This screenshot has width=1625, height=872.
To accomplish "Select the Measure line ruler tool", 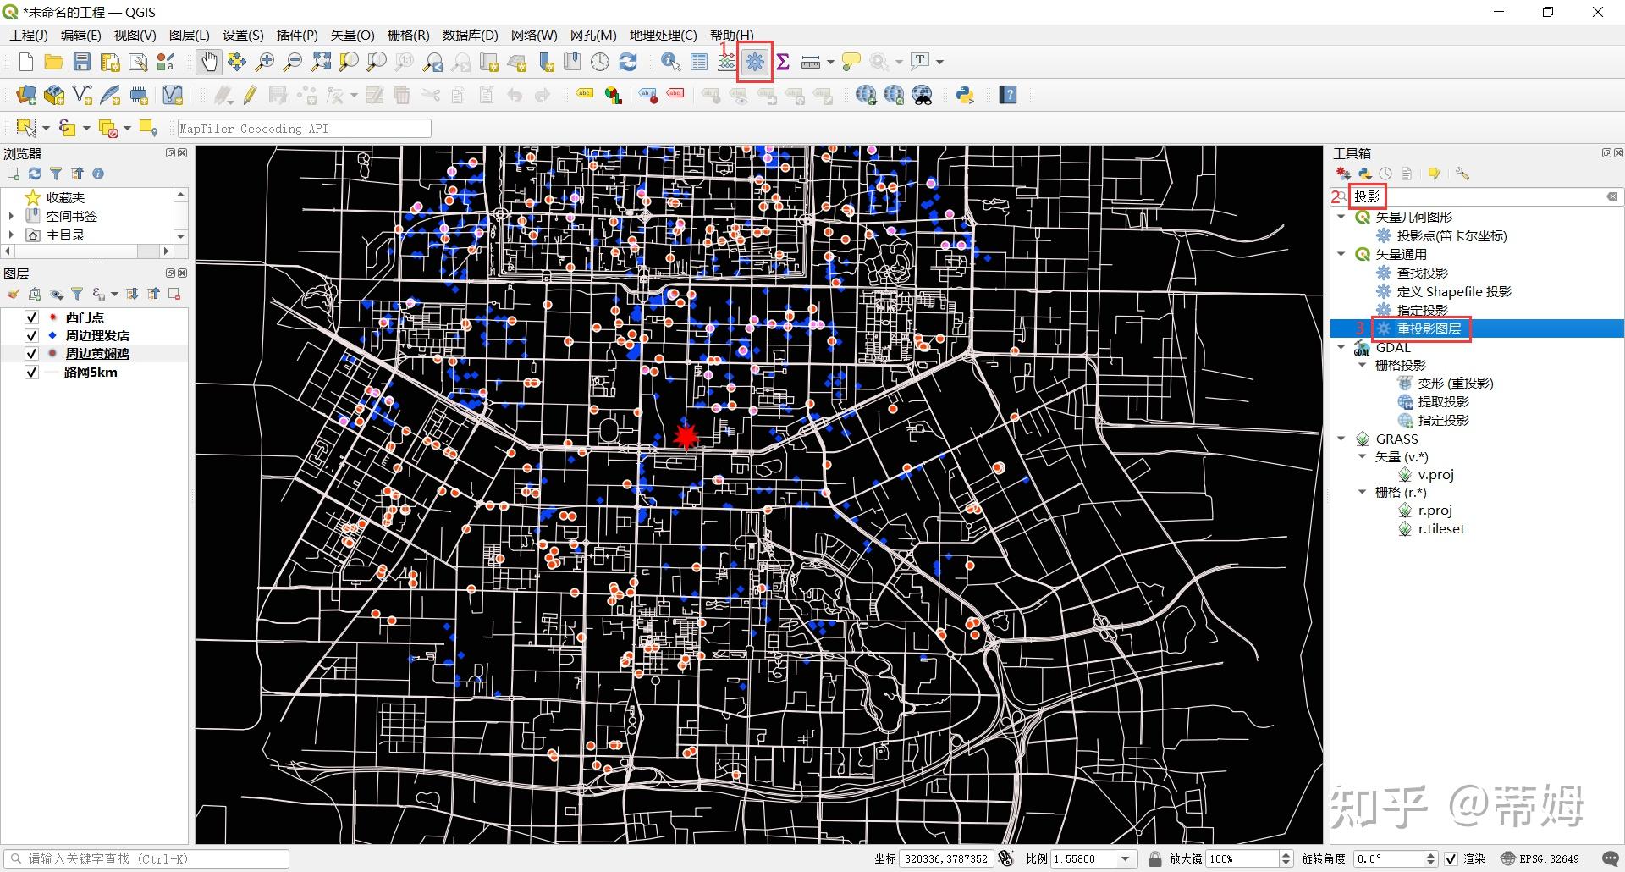I will [x=810, y=62].
